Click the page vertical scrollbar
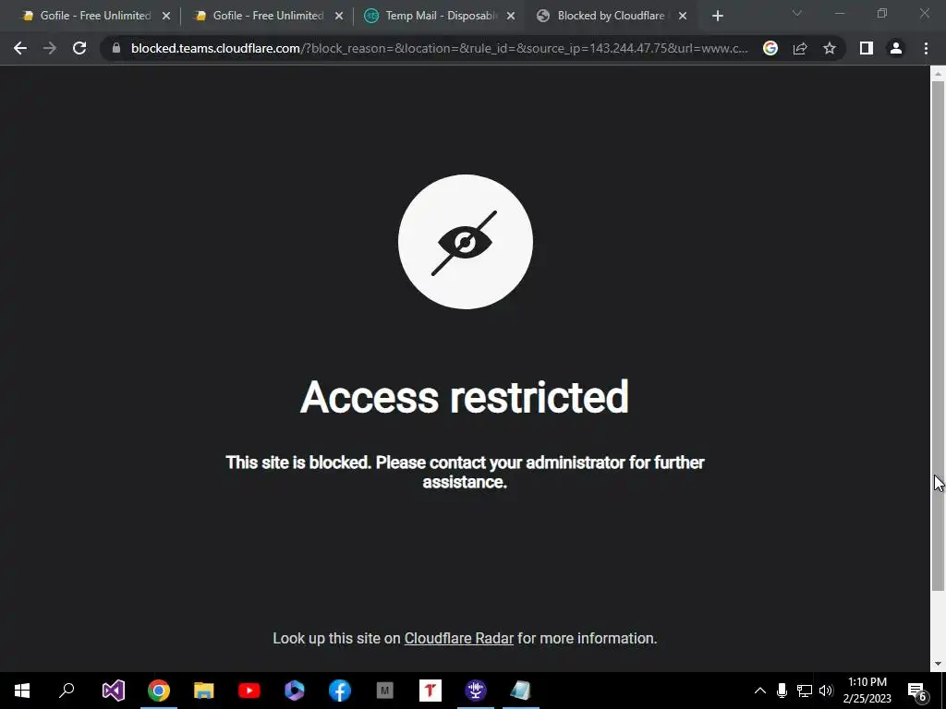946x709 pixels. pyautogui.click(x=938, y=336)
